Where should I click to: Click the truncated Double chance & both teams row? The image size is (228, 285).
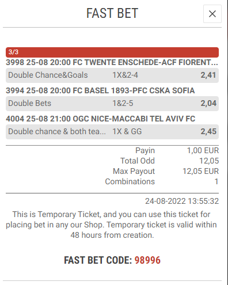tap(112, 132)
